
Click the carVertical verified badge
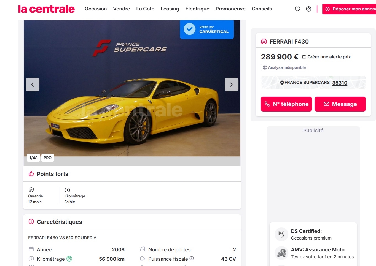click(207, 29)
